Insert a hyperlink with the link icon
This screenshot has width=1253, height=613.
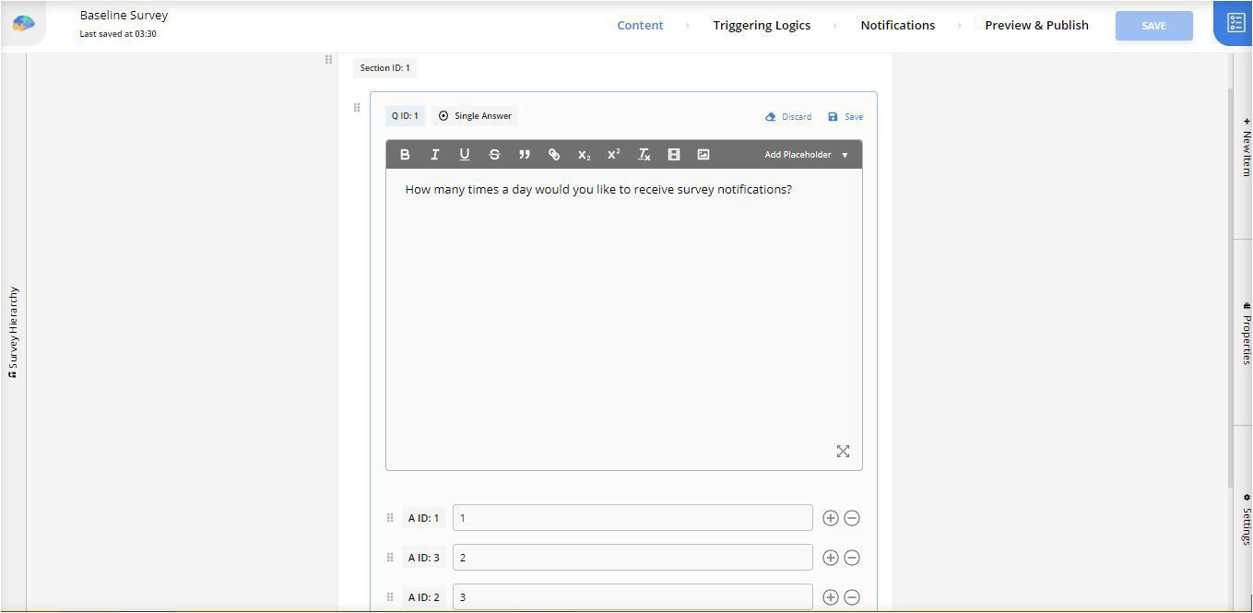[x=554, y=155]
